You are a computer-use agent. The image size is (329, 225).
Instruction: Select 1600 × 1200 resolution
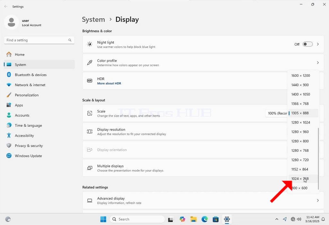tap(303, 76)
